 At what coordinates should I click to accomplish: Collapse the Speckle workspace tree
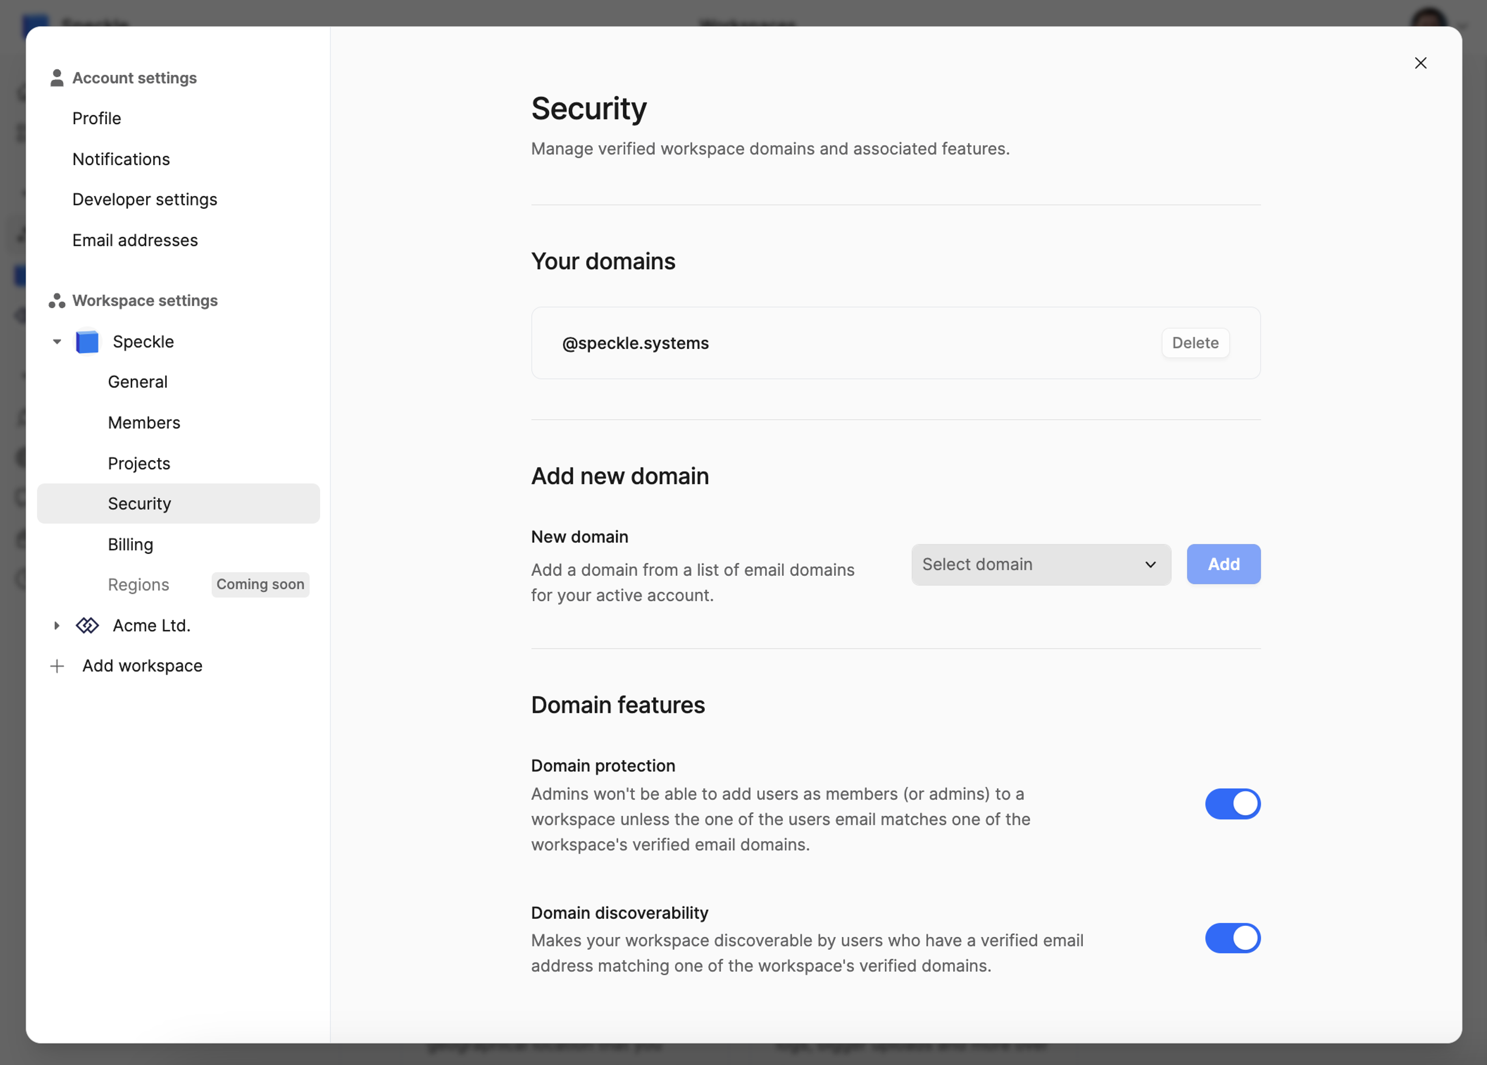tap(57, 342)
